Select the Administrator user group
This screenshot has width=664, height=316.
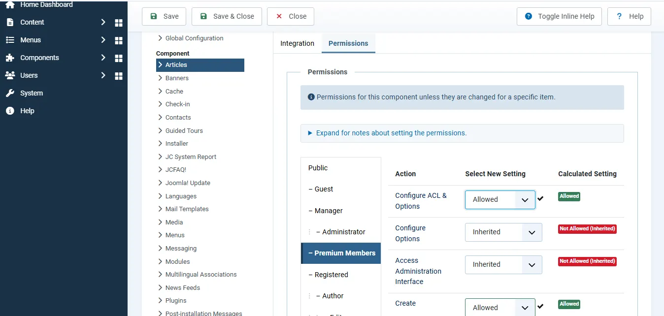click(x=341, y=232)
